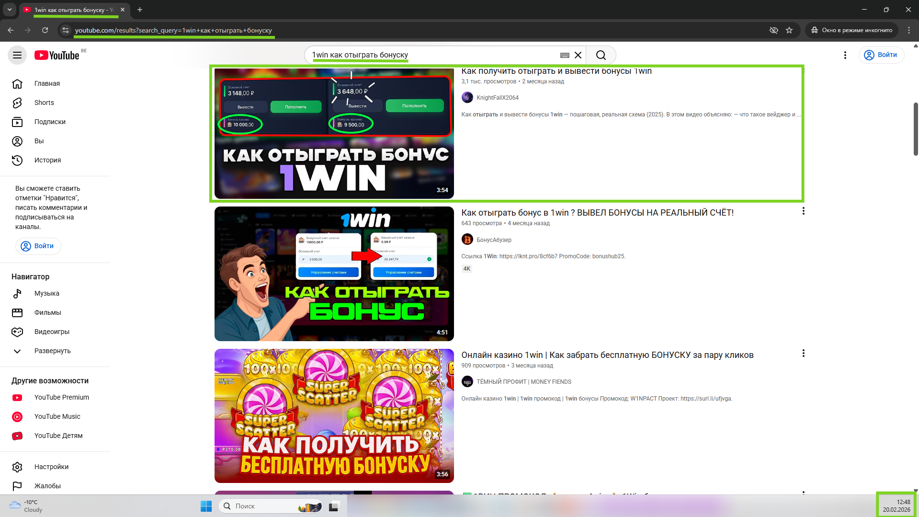919x517 pixels.
Task: Play the 'БЕСПЛАТНУЮ БОНУСКУ' video thumbnail
Action: point(334,416)
